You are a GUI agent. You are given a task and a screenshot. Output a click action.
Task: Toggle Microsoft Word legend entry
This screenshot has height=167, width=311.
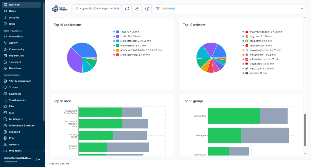pyautogui.click(x=132, y=55)
